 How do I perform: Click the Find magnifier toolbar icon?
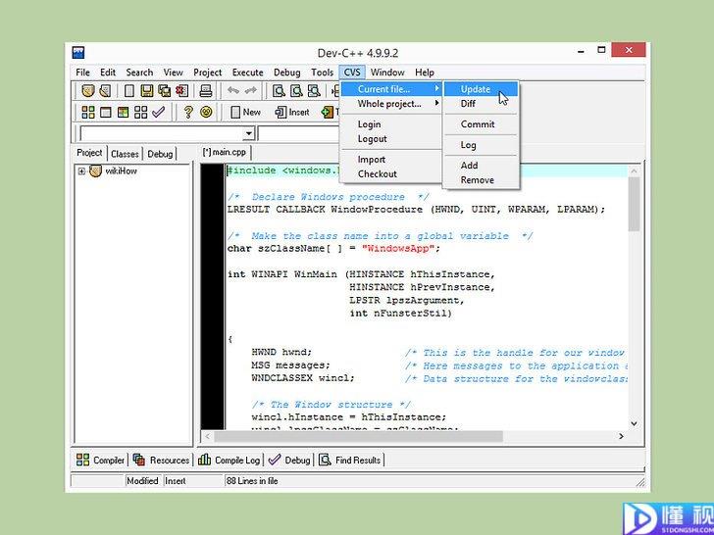pos(280,91)
